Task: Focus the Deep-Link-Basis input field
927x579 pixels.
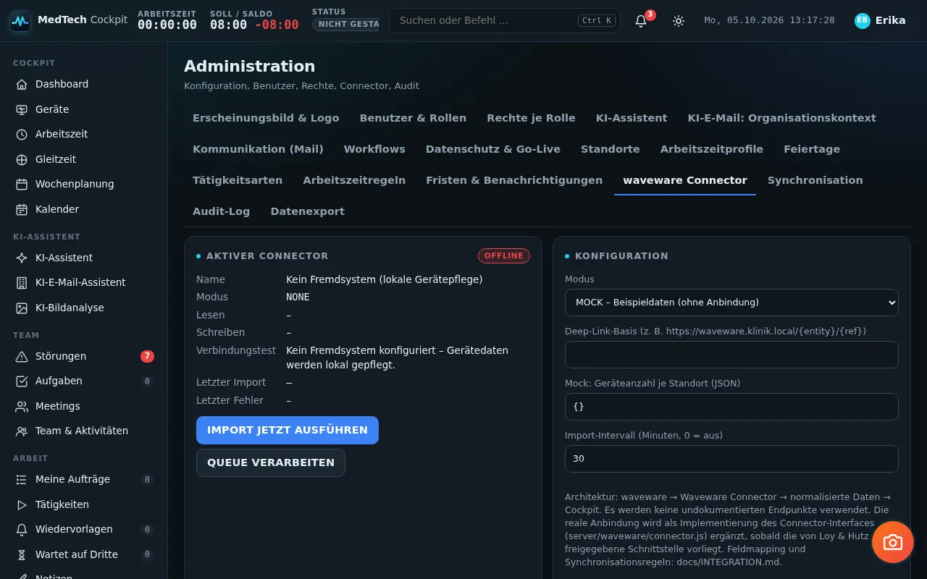Action: [731, 355]
